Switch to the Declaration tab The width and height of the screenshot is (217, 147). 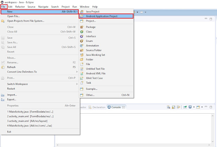(x=97, y=107)
